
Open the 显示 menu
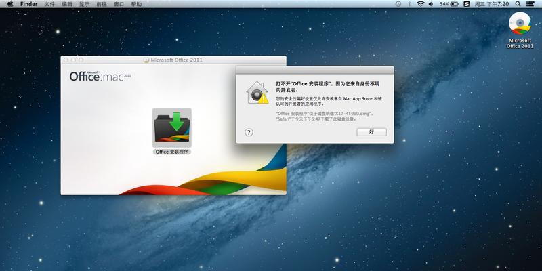point(84,4)
